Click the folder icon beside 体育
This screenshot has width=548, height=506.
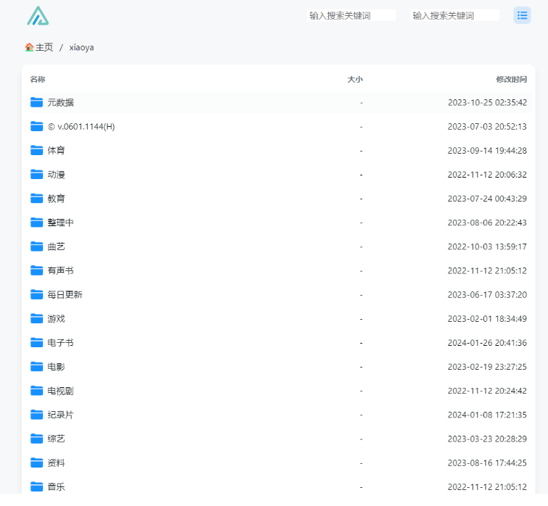[36, 150]
